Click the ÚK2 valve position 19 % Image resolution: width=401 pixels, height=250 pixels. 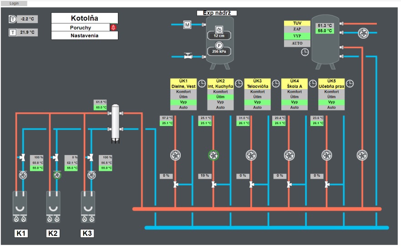tap(204, 176)
